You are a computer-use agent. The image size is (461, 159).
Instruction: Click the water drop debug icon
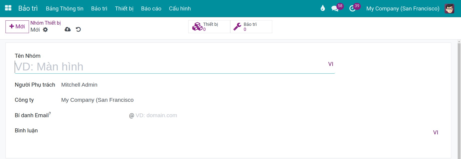coord(323,8)
